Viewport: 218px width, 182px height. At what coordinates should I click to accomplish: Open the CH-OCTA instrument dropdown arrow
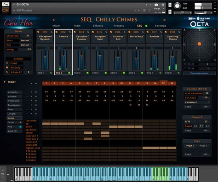[14, 5]
